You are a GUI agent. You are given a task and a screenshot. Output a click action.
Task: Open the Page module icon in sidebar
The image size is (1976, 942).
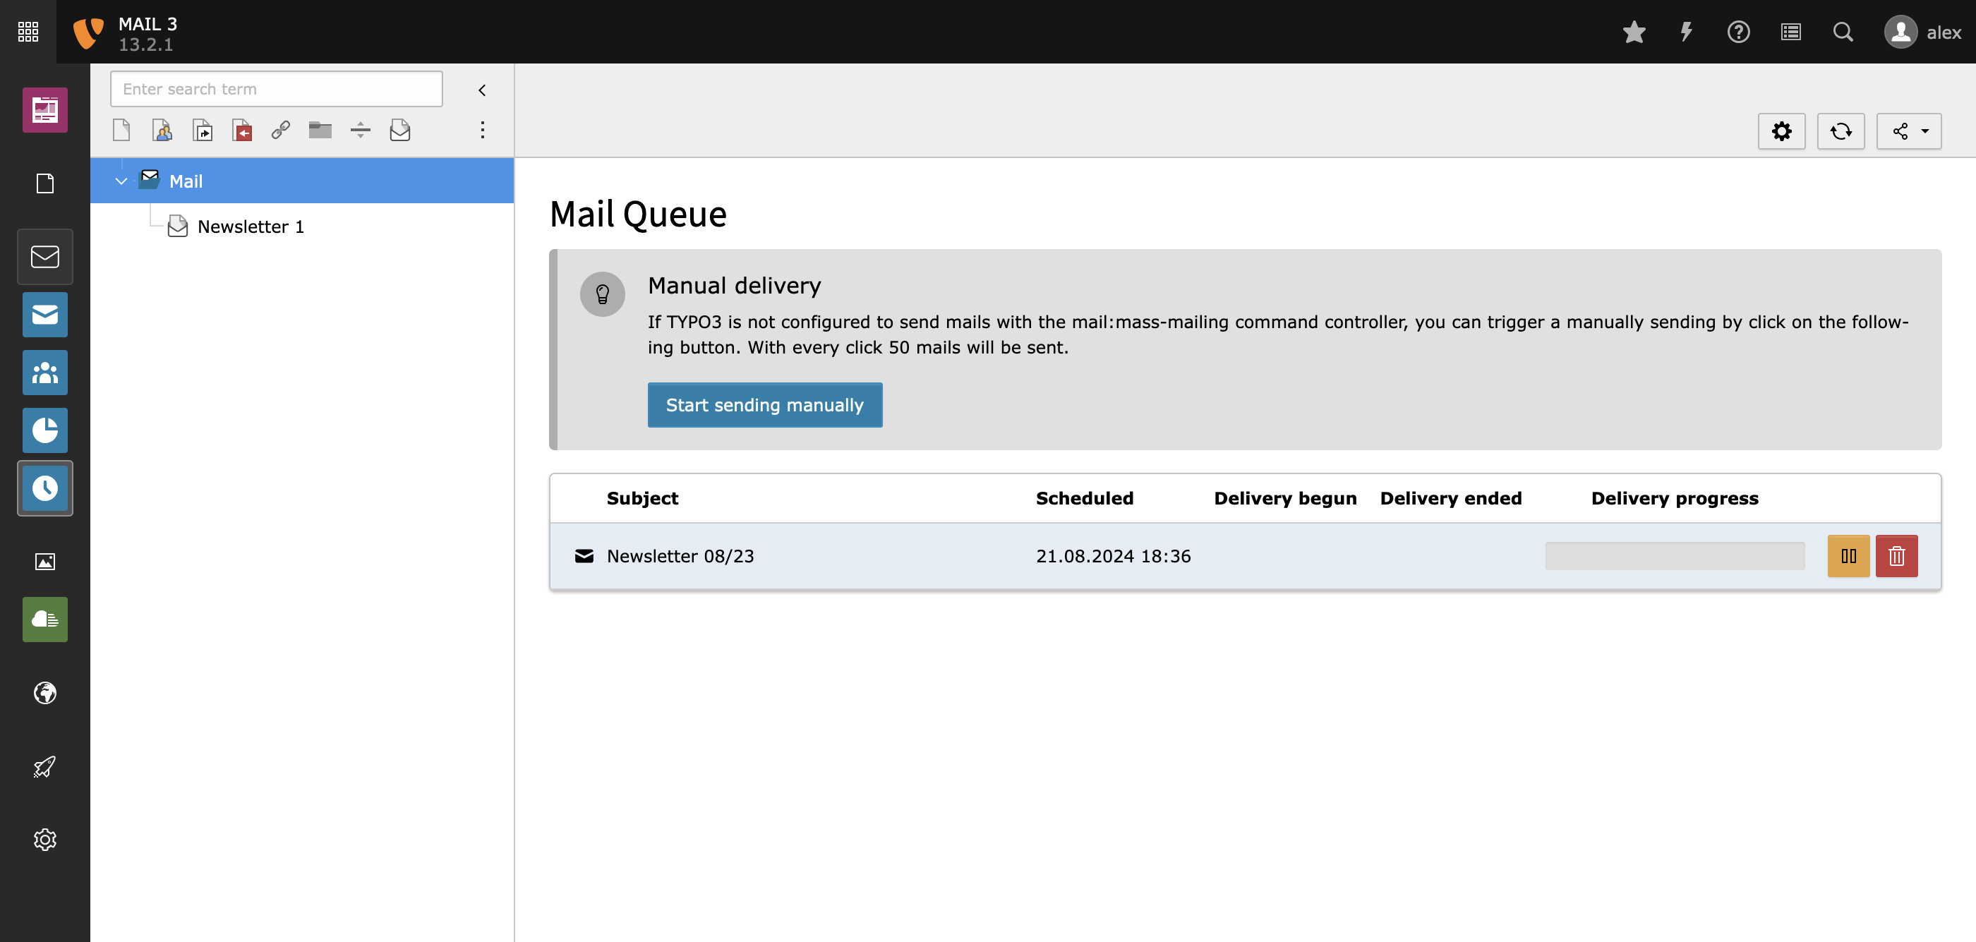[x=44, y=183]
